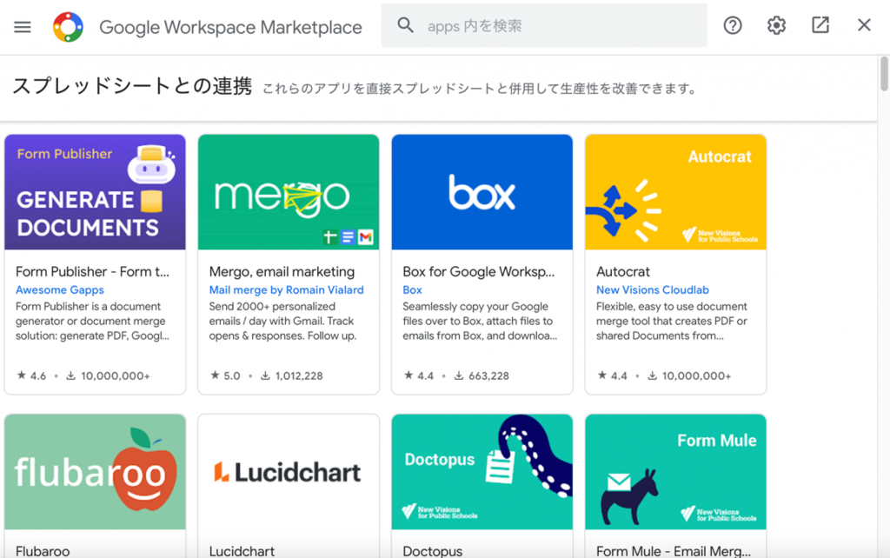
Task: Open the help question mark icon
Action: (x=732, y=25)
